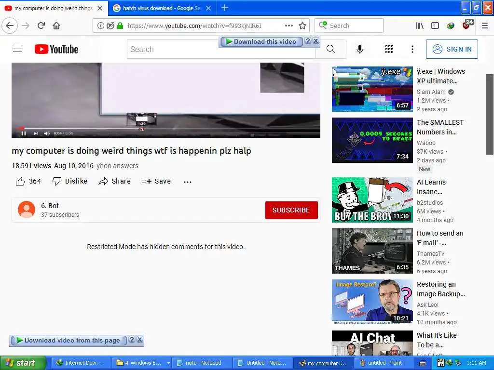494x370 pixels.
Task: Click the SIGN IN button
Action: pyautogui.click(x=452, y=49)
